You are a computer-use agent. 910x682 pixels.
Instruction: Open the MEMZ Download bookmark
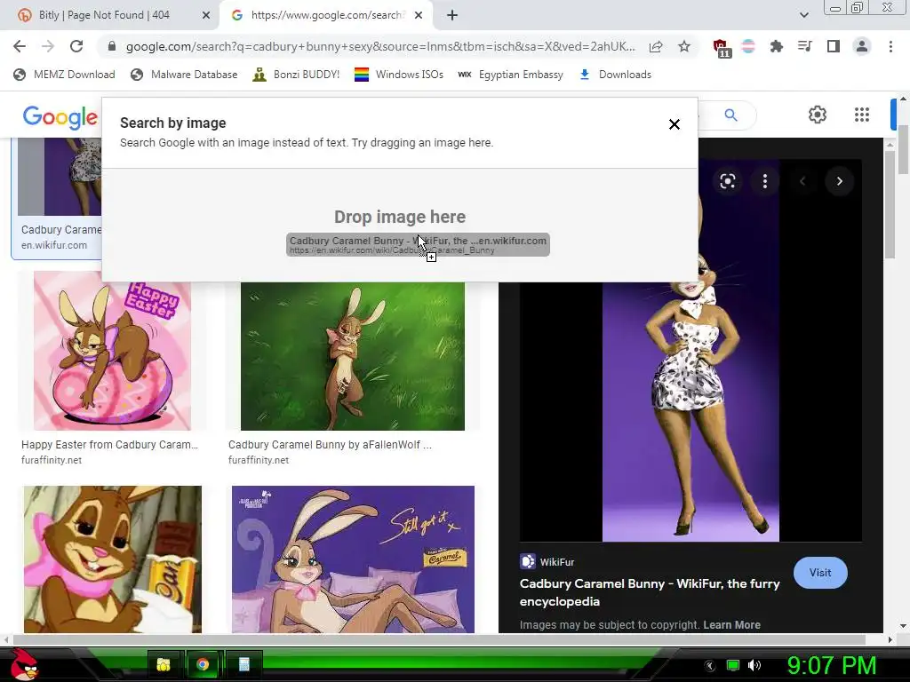(64, 75)
